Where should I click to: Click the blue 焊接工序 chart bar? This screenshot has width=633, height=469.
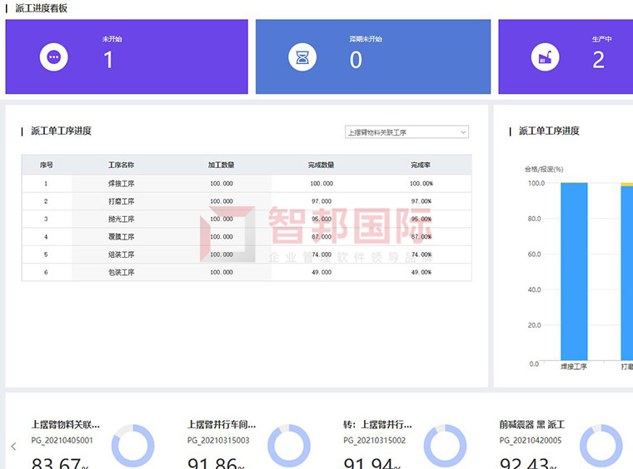[x=574, y=272]
